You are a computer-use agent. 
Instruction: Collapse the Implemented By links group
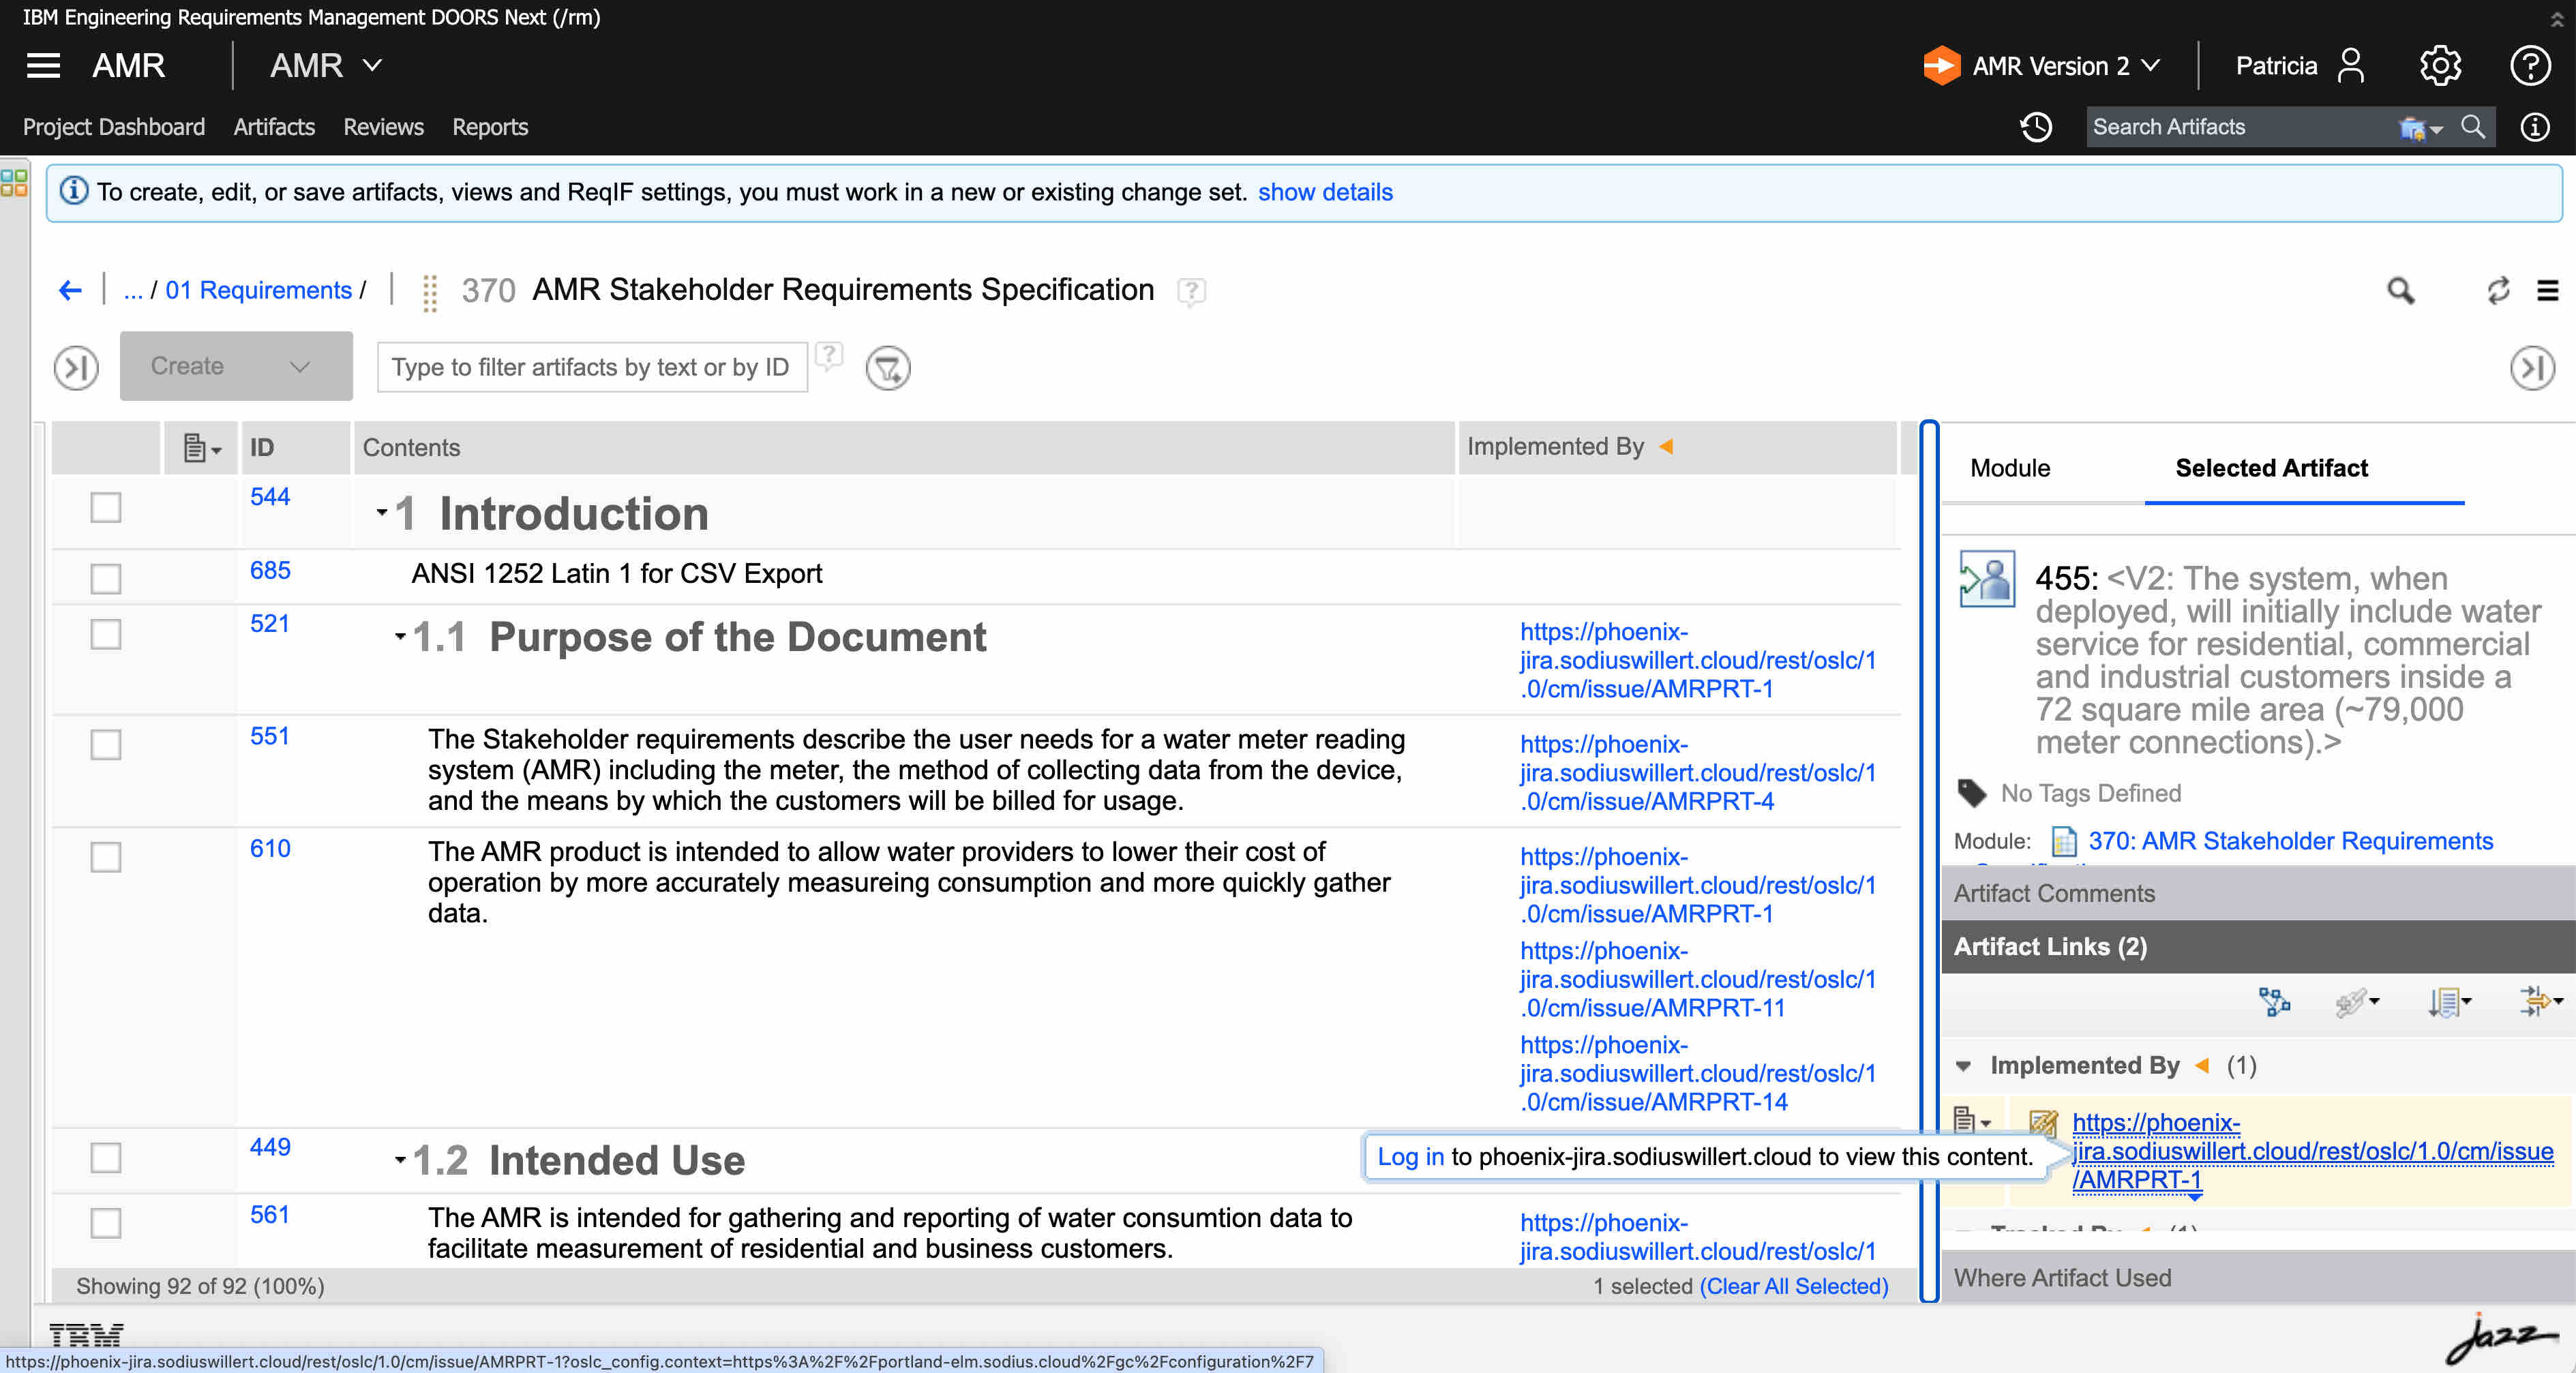click(1964, 1067)
